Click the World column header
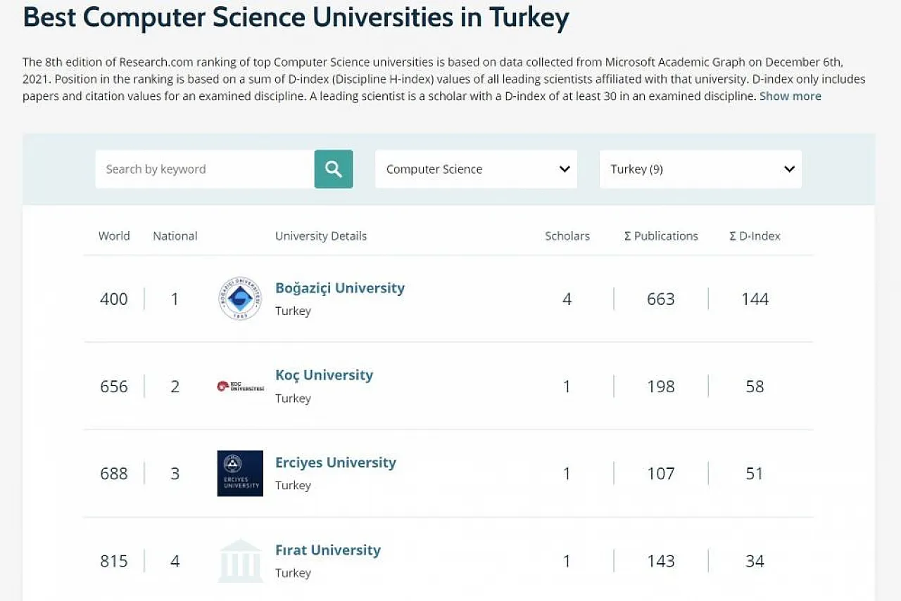The width and height of the screenshot is (901, 601). pos(114,236)
